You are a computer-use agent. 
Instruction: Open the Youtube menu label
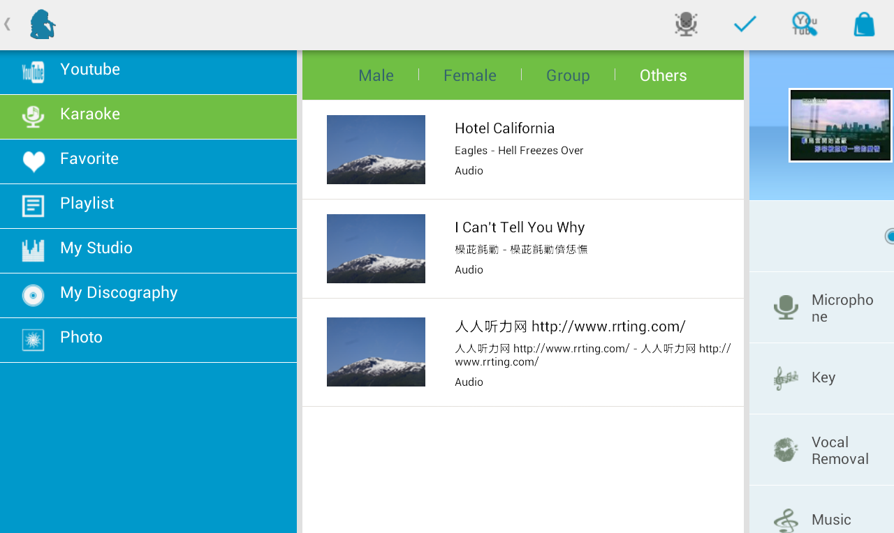(90, 69)
